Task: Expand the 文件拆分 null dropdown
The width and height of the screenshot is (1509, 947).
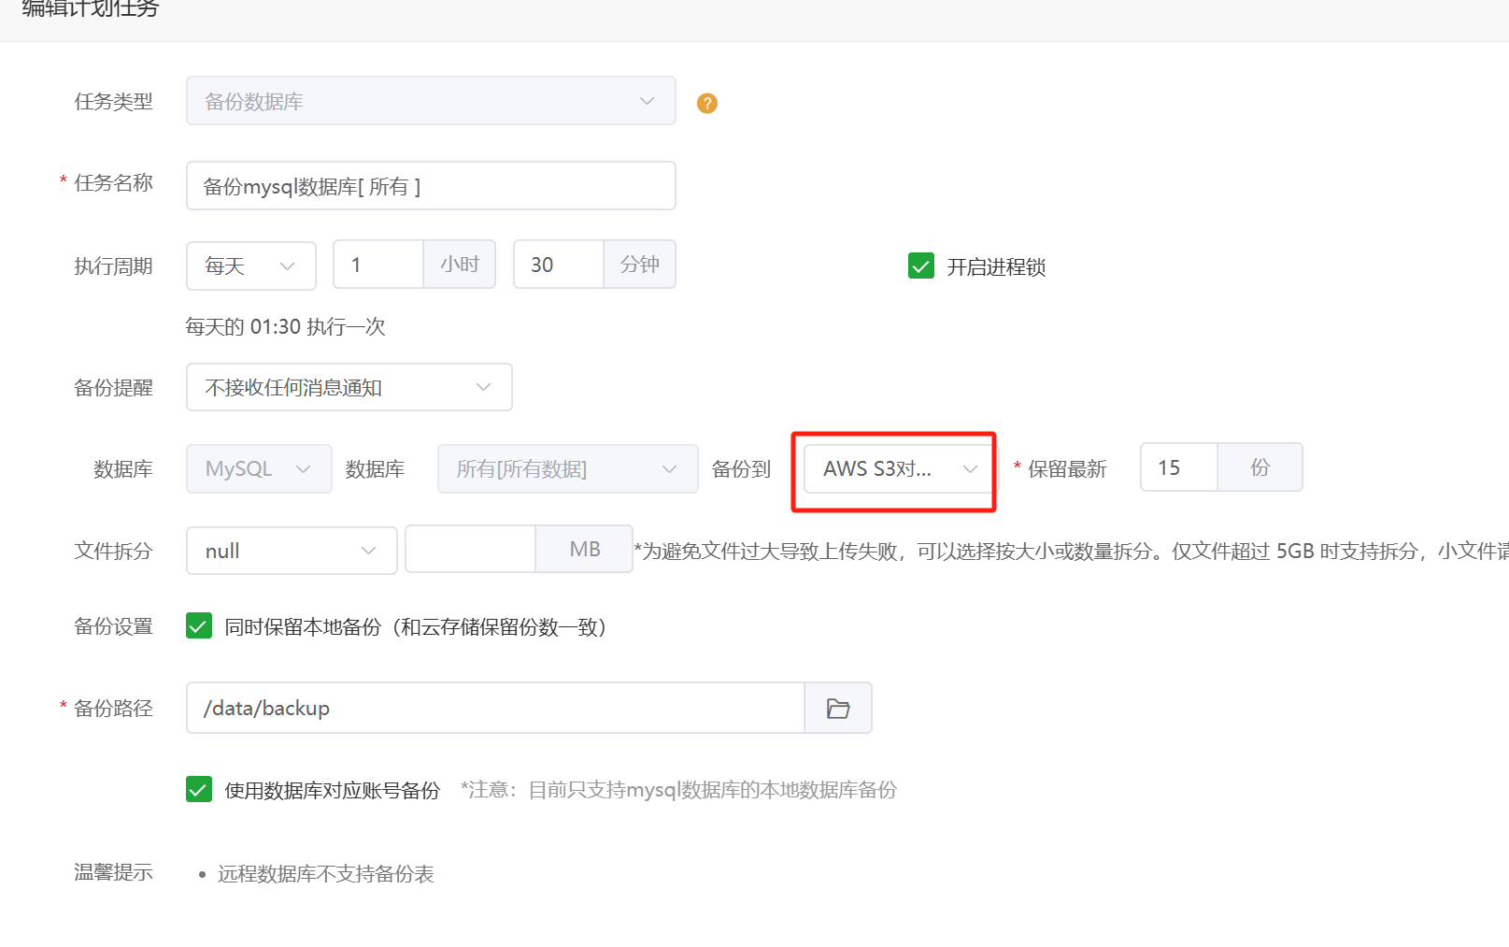Action: click(292, 551)
